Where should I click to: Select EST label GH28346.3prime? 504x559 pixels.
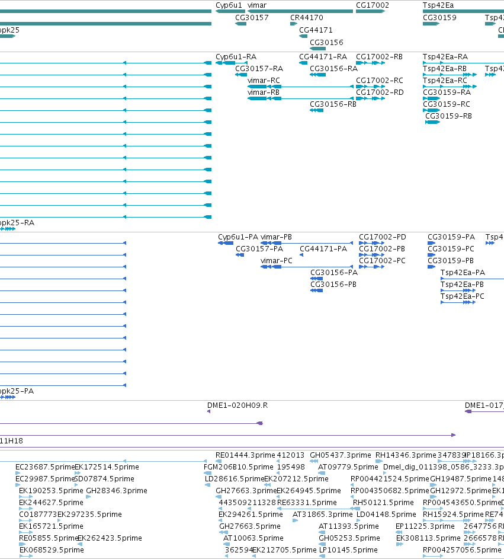(x=117, y=491)
